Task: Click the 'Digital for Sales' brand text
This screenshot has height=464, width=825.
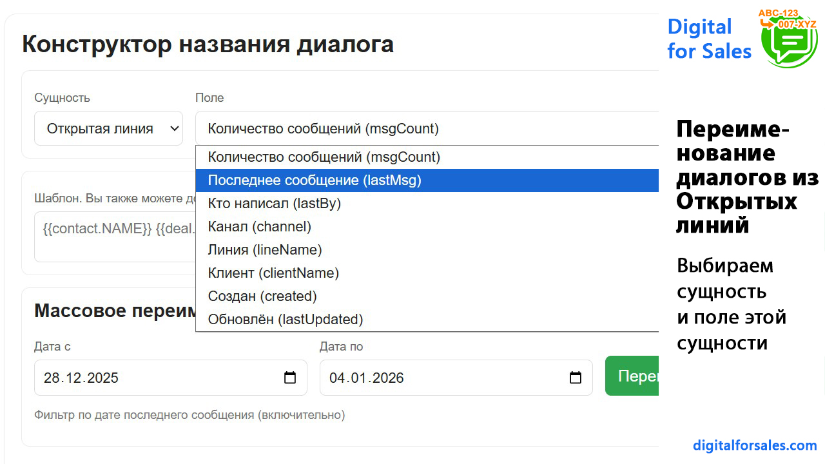Action: 709,39
